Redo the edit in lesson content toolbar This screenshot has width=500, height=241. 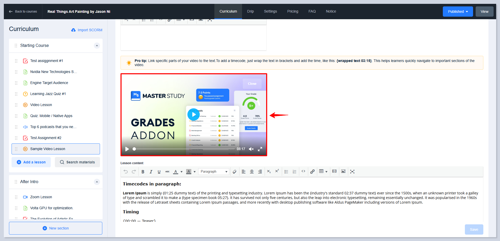click(x=134, y=172)
